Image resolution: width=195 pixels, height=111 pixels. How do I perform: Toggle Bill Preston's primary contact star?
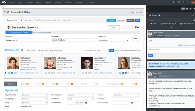tap(30, 58)
